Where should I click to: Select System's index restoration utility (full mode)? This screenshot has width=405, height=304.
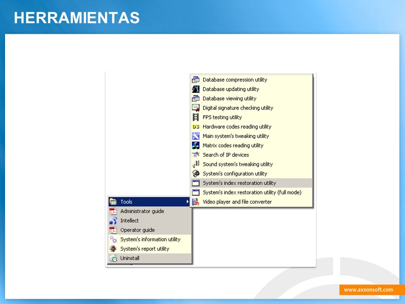(251, 193)
